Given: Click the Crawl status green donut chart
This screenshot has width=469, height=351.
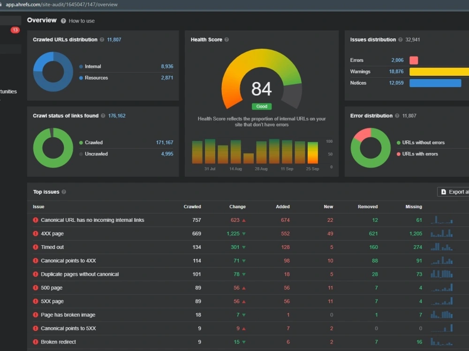Looking at the screenshot, I should coord(53,148).
